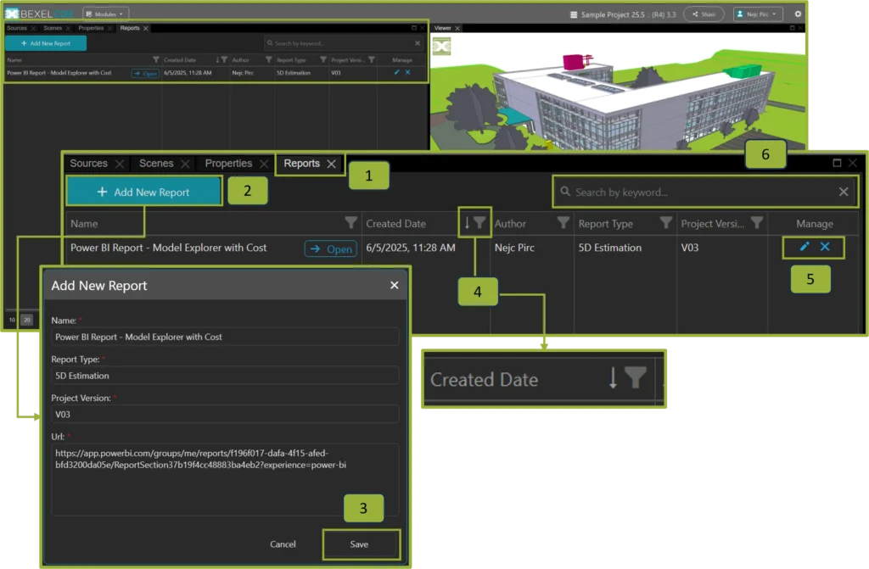Click the '5D Estimation' cell in the enlarged panel
This screenshot has height=569, width=869.
610,248
